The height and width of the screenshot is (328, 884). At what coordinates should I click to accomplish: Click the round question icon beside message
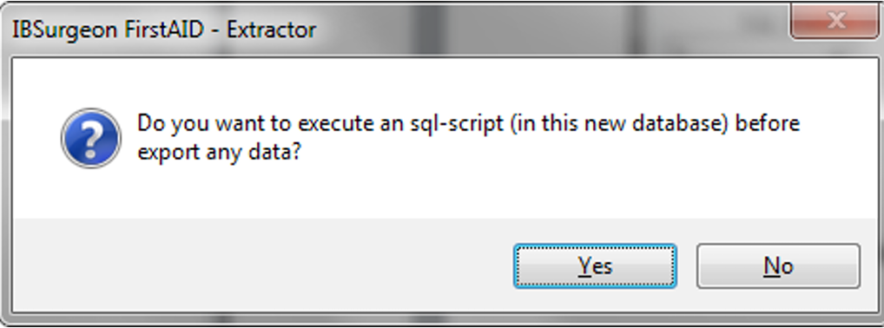[91, 139]
